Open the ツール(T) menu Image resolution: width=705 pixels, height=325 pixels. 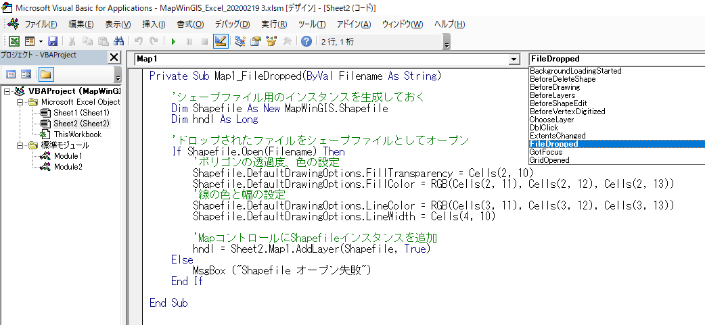(313, 24)
